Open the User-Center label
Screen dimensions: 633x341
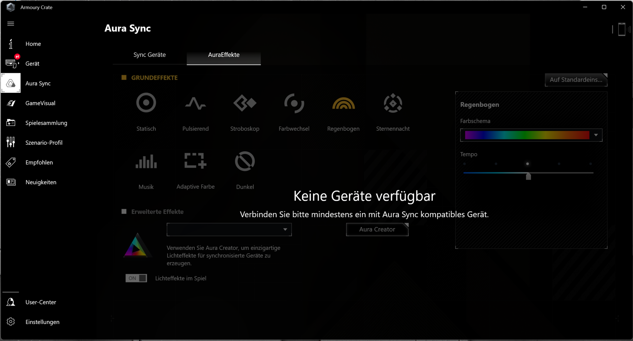tap(41, 302)
